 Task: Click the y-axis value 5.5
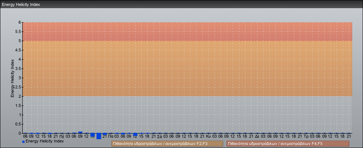click(18, 31)
